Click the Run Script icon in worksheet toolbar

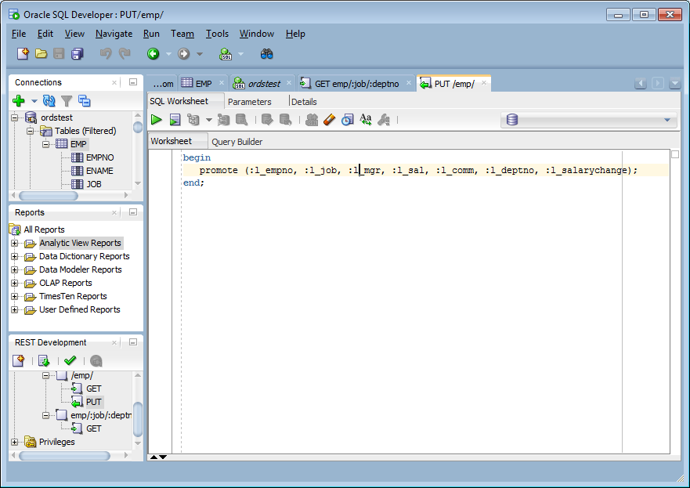(175, 120)
